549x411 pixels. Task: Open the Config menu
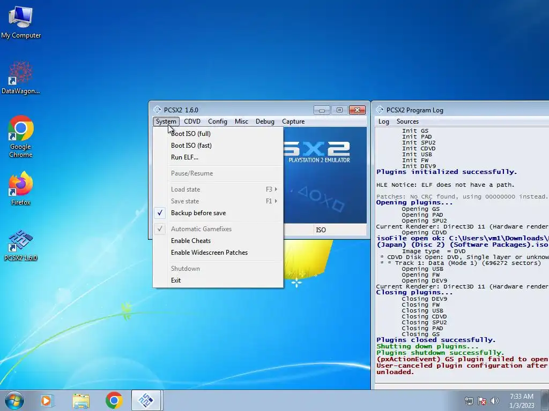coord(218,121)
